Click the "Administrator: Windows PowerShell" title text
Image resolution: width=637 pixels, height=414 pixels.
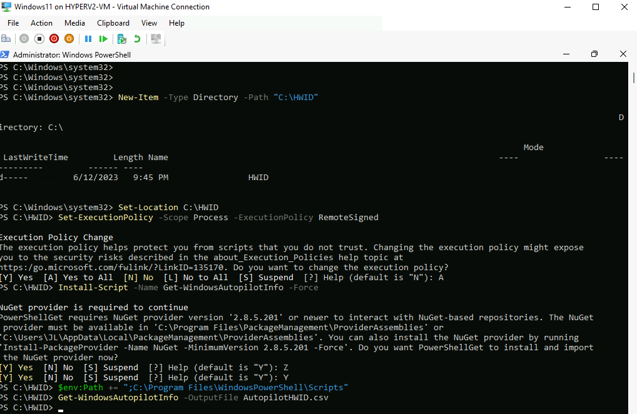click(72, 55)
